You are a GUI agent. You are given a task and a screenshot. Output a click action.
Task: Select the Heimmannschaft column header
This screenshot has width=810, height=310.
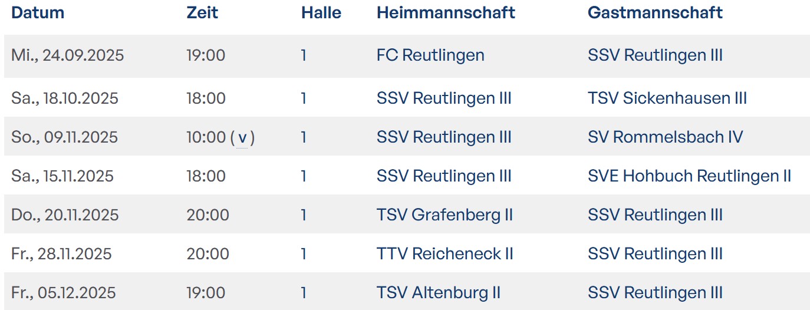pyautogui.click(x=446, y=12)
